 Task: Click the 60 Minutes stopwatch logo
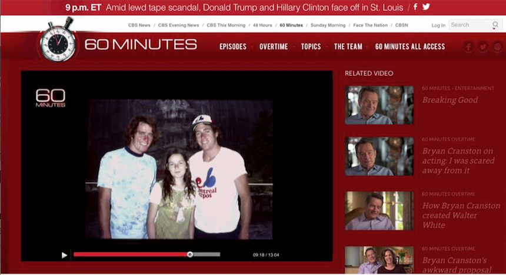(x=58, y=41)
